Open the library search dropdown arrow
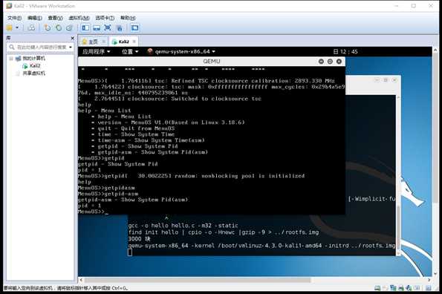The width and height of the screenshot is (442, 294). point(71,47)
